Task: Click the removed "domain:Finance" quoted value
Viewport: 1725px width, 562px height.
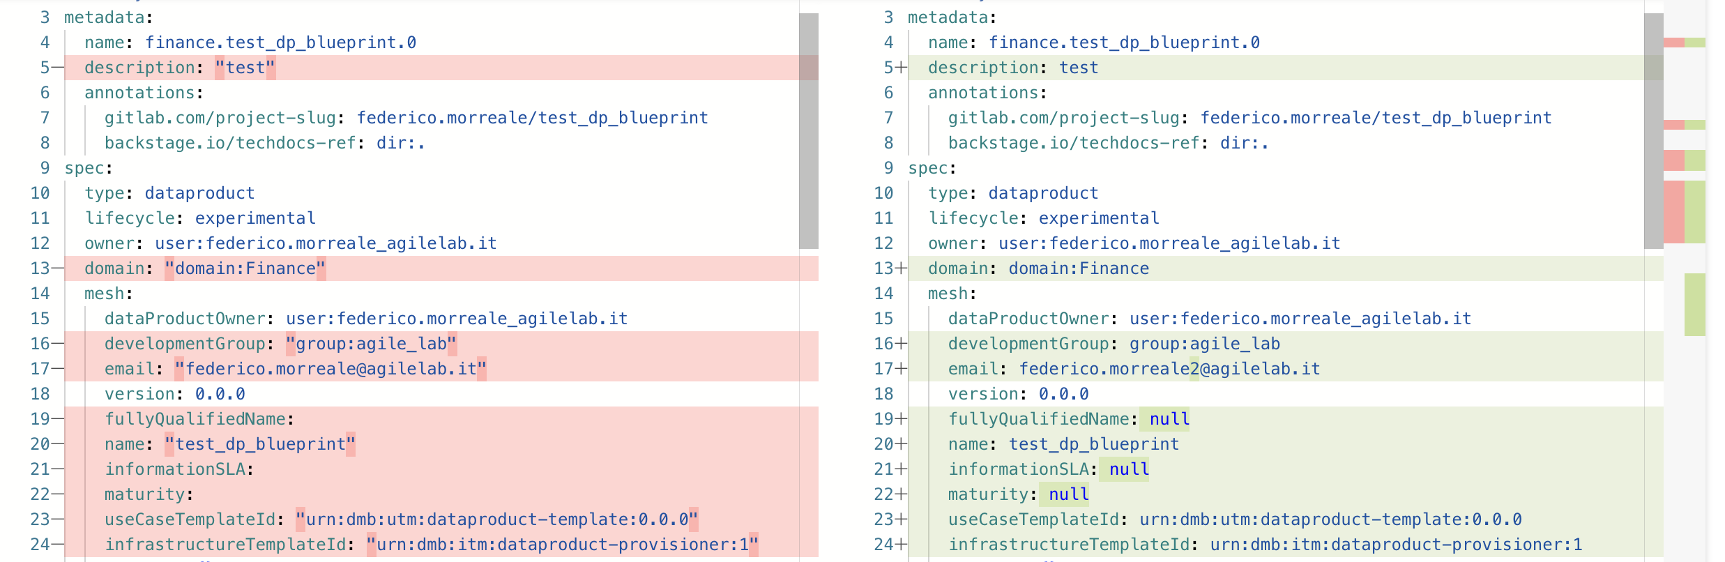Action: tap(245, 268)
